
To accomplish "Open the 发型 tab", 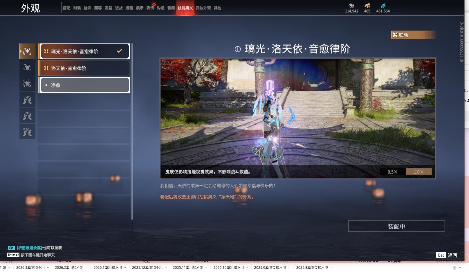I will point(109,8).
